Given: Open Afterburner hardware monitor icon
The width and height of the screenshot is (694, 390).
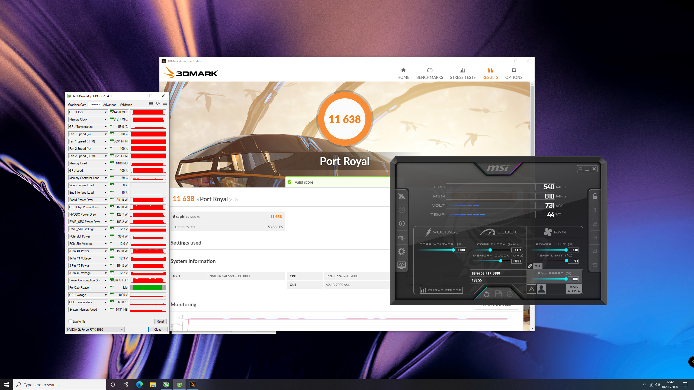Looking at the screenshot, I should (401, 265).
